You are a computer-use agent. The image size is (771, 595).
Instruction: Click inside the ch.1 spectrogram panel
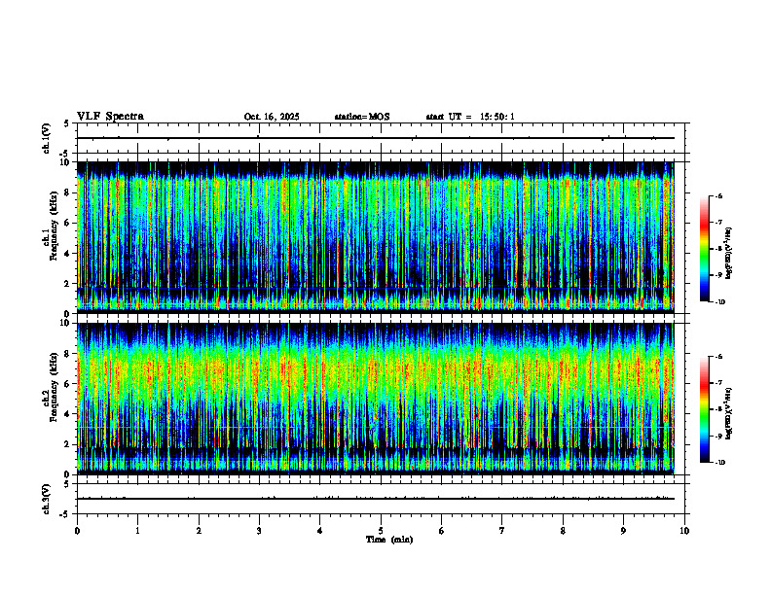coord(376,237)
